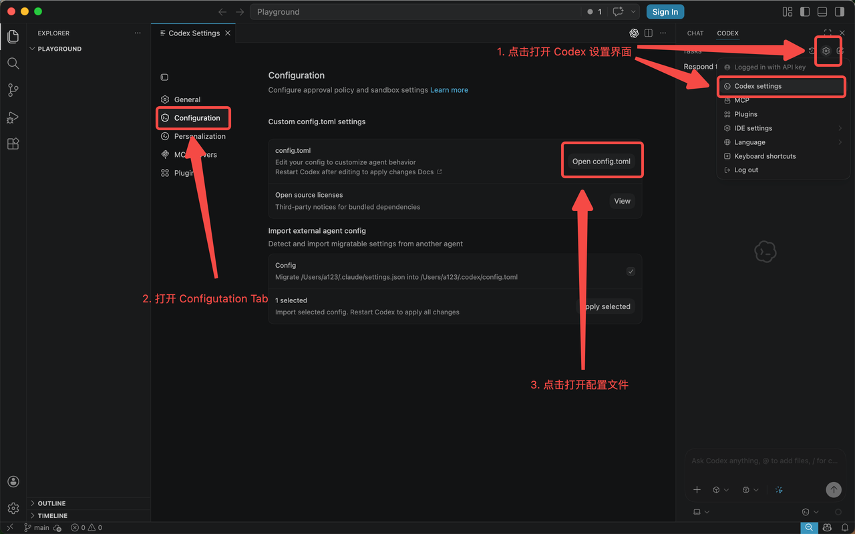Screen dimensions: 855x534
Task: Toggle the primary side bar
Action: point(805,12)
